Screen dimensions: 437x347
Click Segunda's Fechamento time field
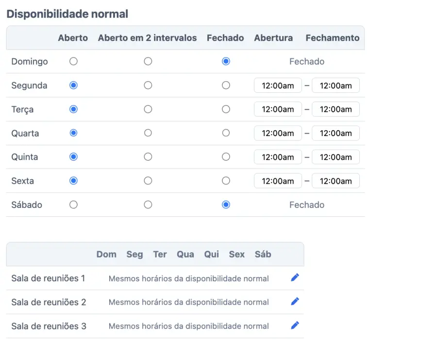tap(336, 85)
